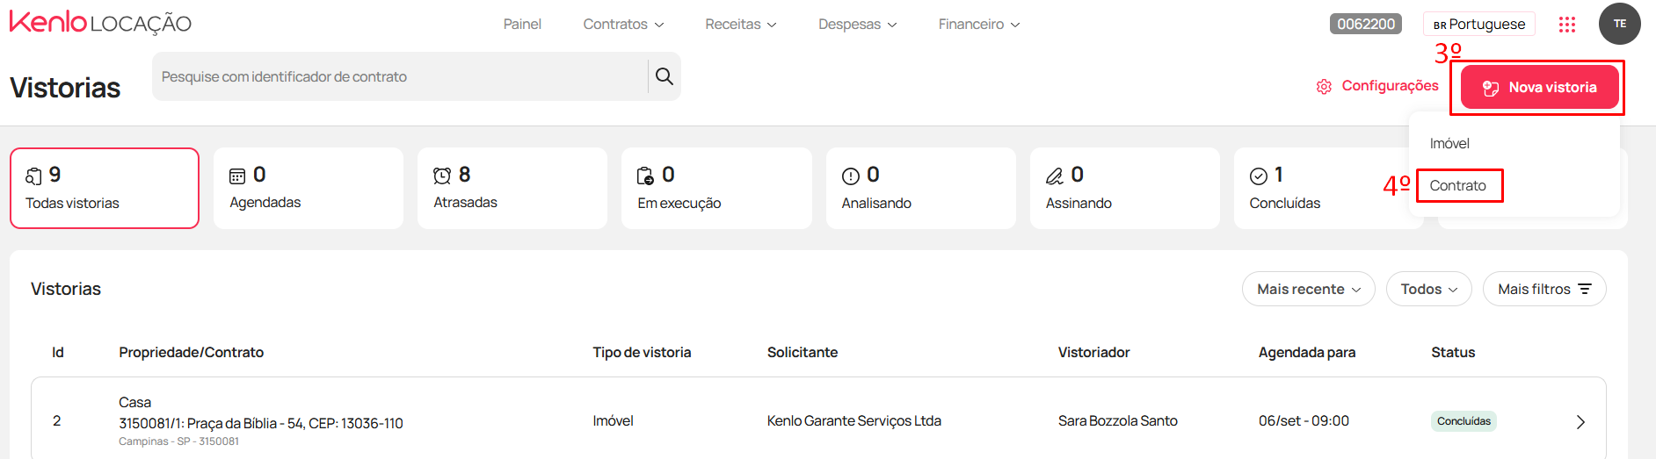Select the Em execução filter card
Viewport: 1656px width, 459px height.
(x=716, y=188)
